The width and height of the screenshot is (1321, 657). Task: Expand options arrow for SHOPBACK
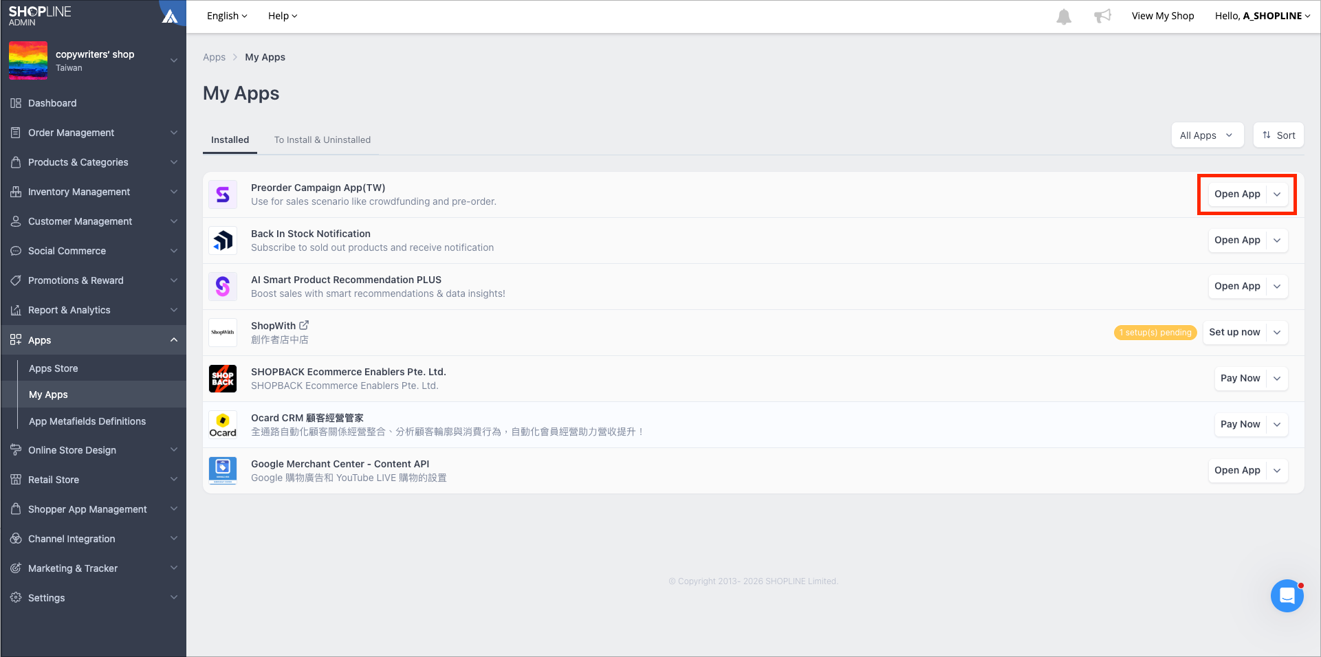pos(1277,379)
